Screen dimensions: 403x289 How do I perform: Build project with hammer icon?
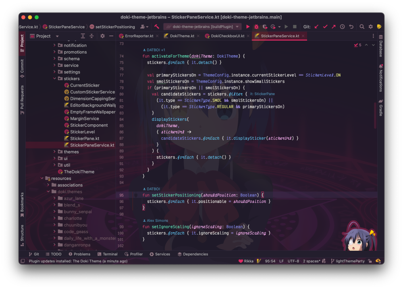pyautogui.click(x=156, y=27)
